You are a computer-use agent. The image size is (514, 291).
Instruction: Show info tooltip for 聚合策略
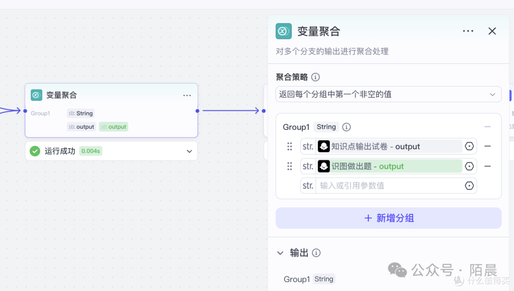click(316, 77)
